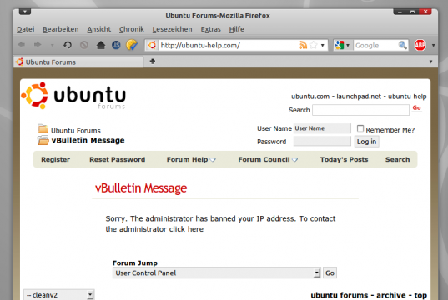The image size is (448, 300).
Task: Open the Forum Jump User Control Panel dropdown
Action: pos(217,272)
